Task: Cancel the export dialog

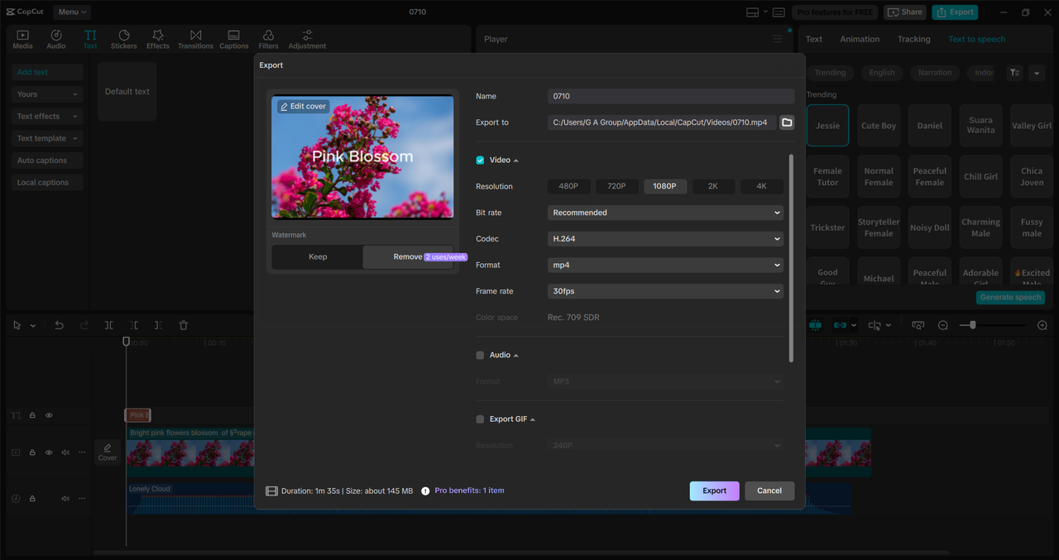Action: coord(769,491)
